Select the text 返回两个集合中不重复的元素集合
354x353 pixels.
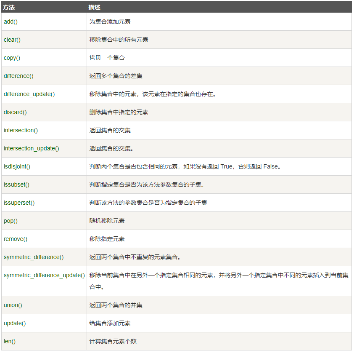tap(135, 257)
